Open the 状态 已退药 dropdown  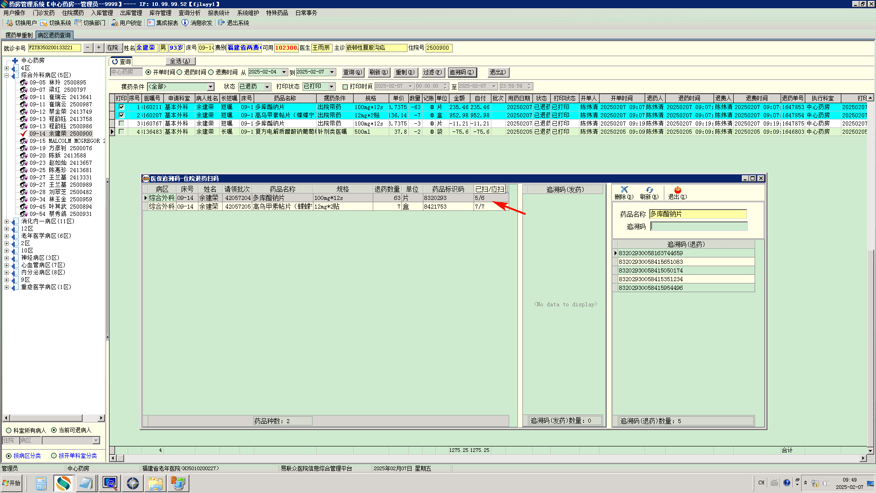point(267,87)
